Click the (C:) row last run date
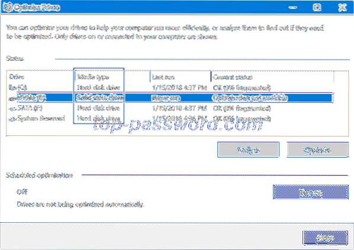The width and height of the screenshot is (354, 250). click(x=179, y=87)
